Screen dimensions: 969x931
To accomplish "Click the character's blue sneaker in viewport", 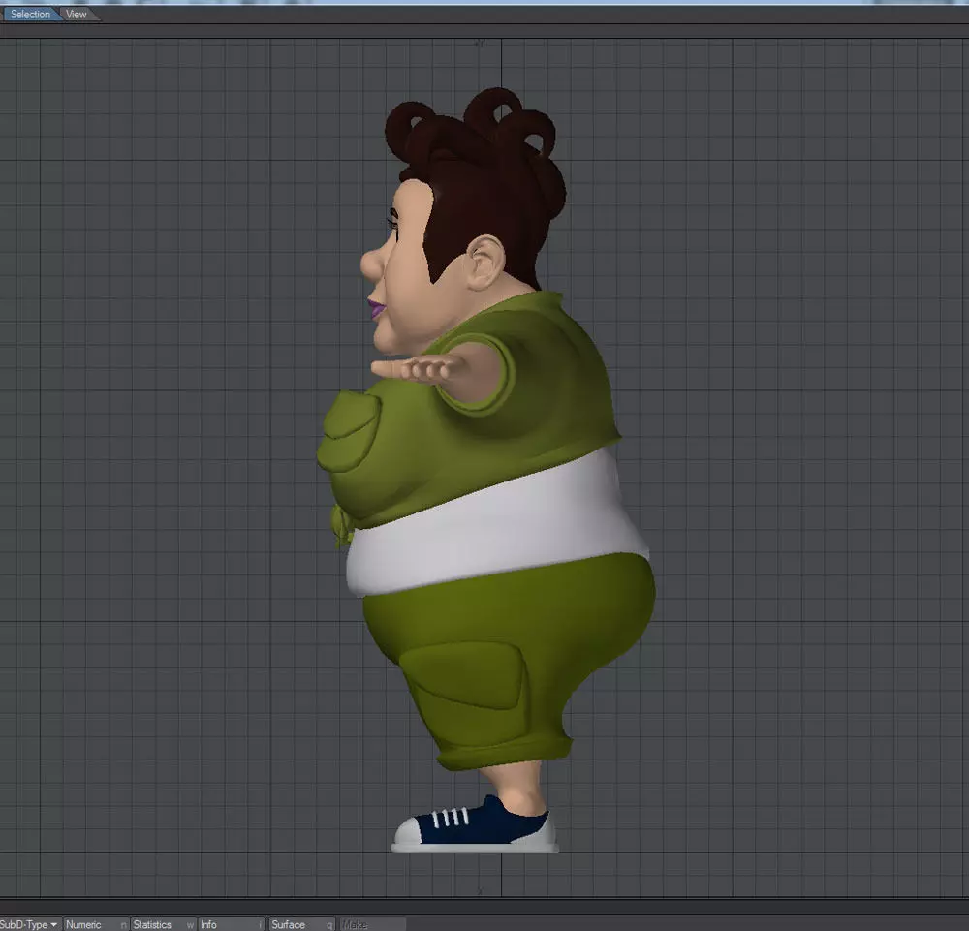I will tap(475, 825).
